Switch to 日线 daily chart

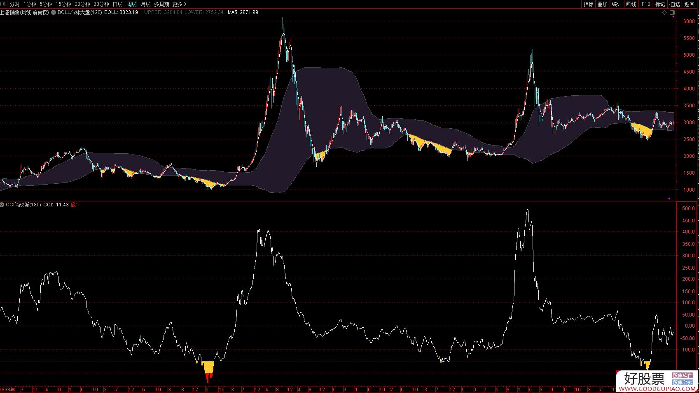[118, 4]
